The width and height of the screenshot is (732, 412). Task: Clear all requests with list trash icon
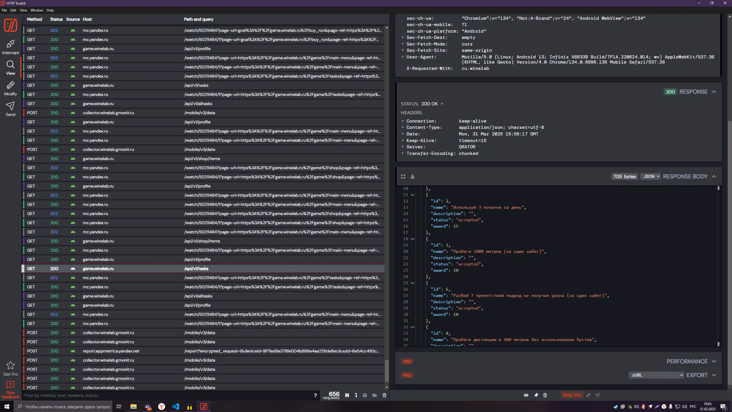pos(384,395)
